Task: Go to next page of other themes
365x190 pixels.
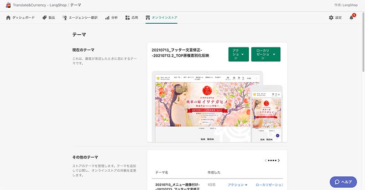Action: pyautogui.click(x=279, y=161)
